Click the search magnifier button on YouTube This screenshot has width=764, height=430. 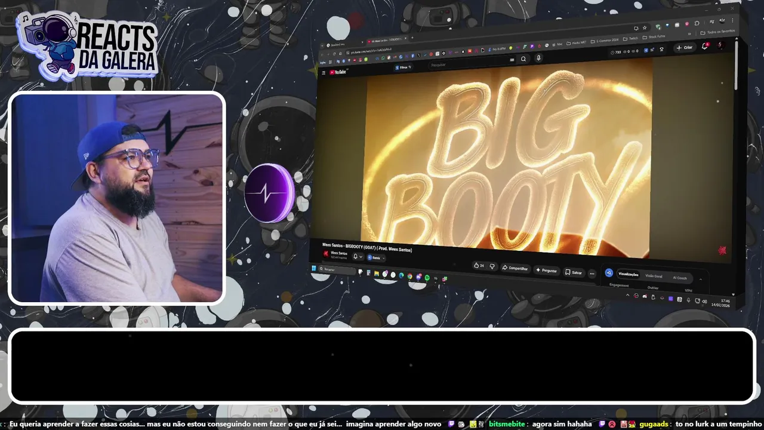coord(523,59)
